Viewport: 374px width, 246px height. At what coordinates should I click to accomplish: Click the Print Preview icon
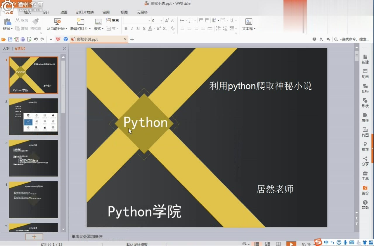point(29,39)
